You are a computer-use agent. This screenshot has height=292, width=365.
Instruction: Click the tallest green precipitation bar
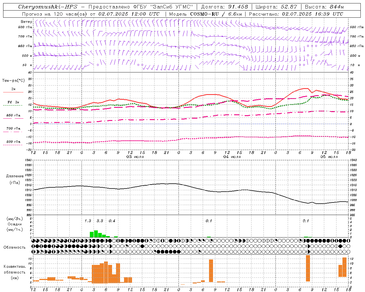click(x=96, y=234)
